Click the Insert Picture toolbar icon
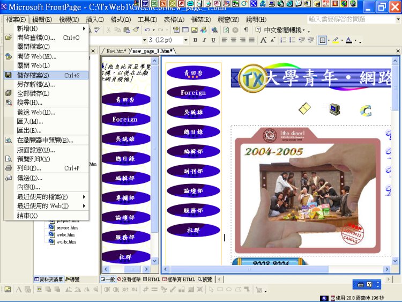402x302 pixels. point(195,30)
